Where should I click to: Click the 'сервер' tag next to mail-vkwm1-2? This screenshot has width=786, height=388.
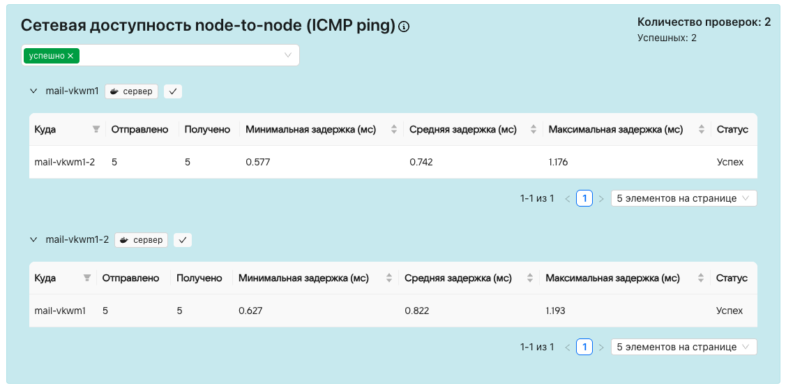pos(142,240)
